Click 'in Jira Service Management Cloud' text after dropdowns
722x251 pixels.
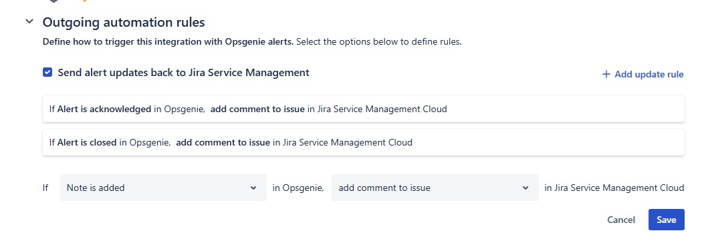[x=614, y=188]
